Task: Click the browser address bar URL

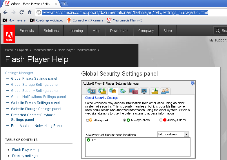Action: (125, 12)
